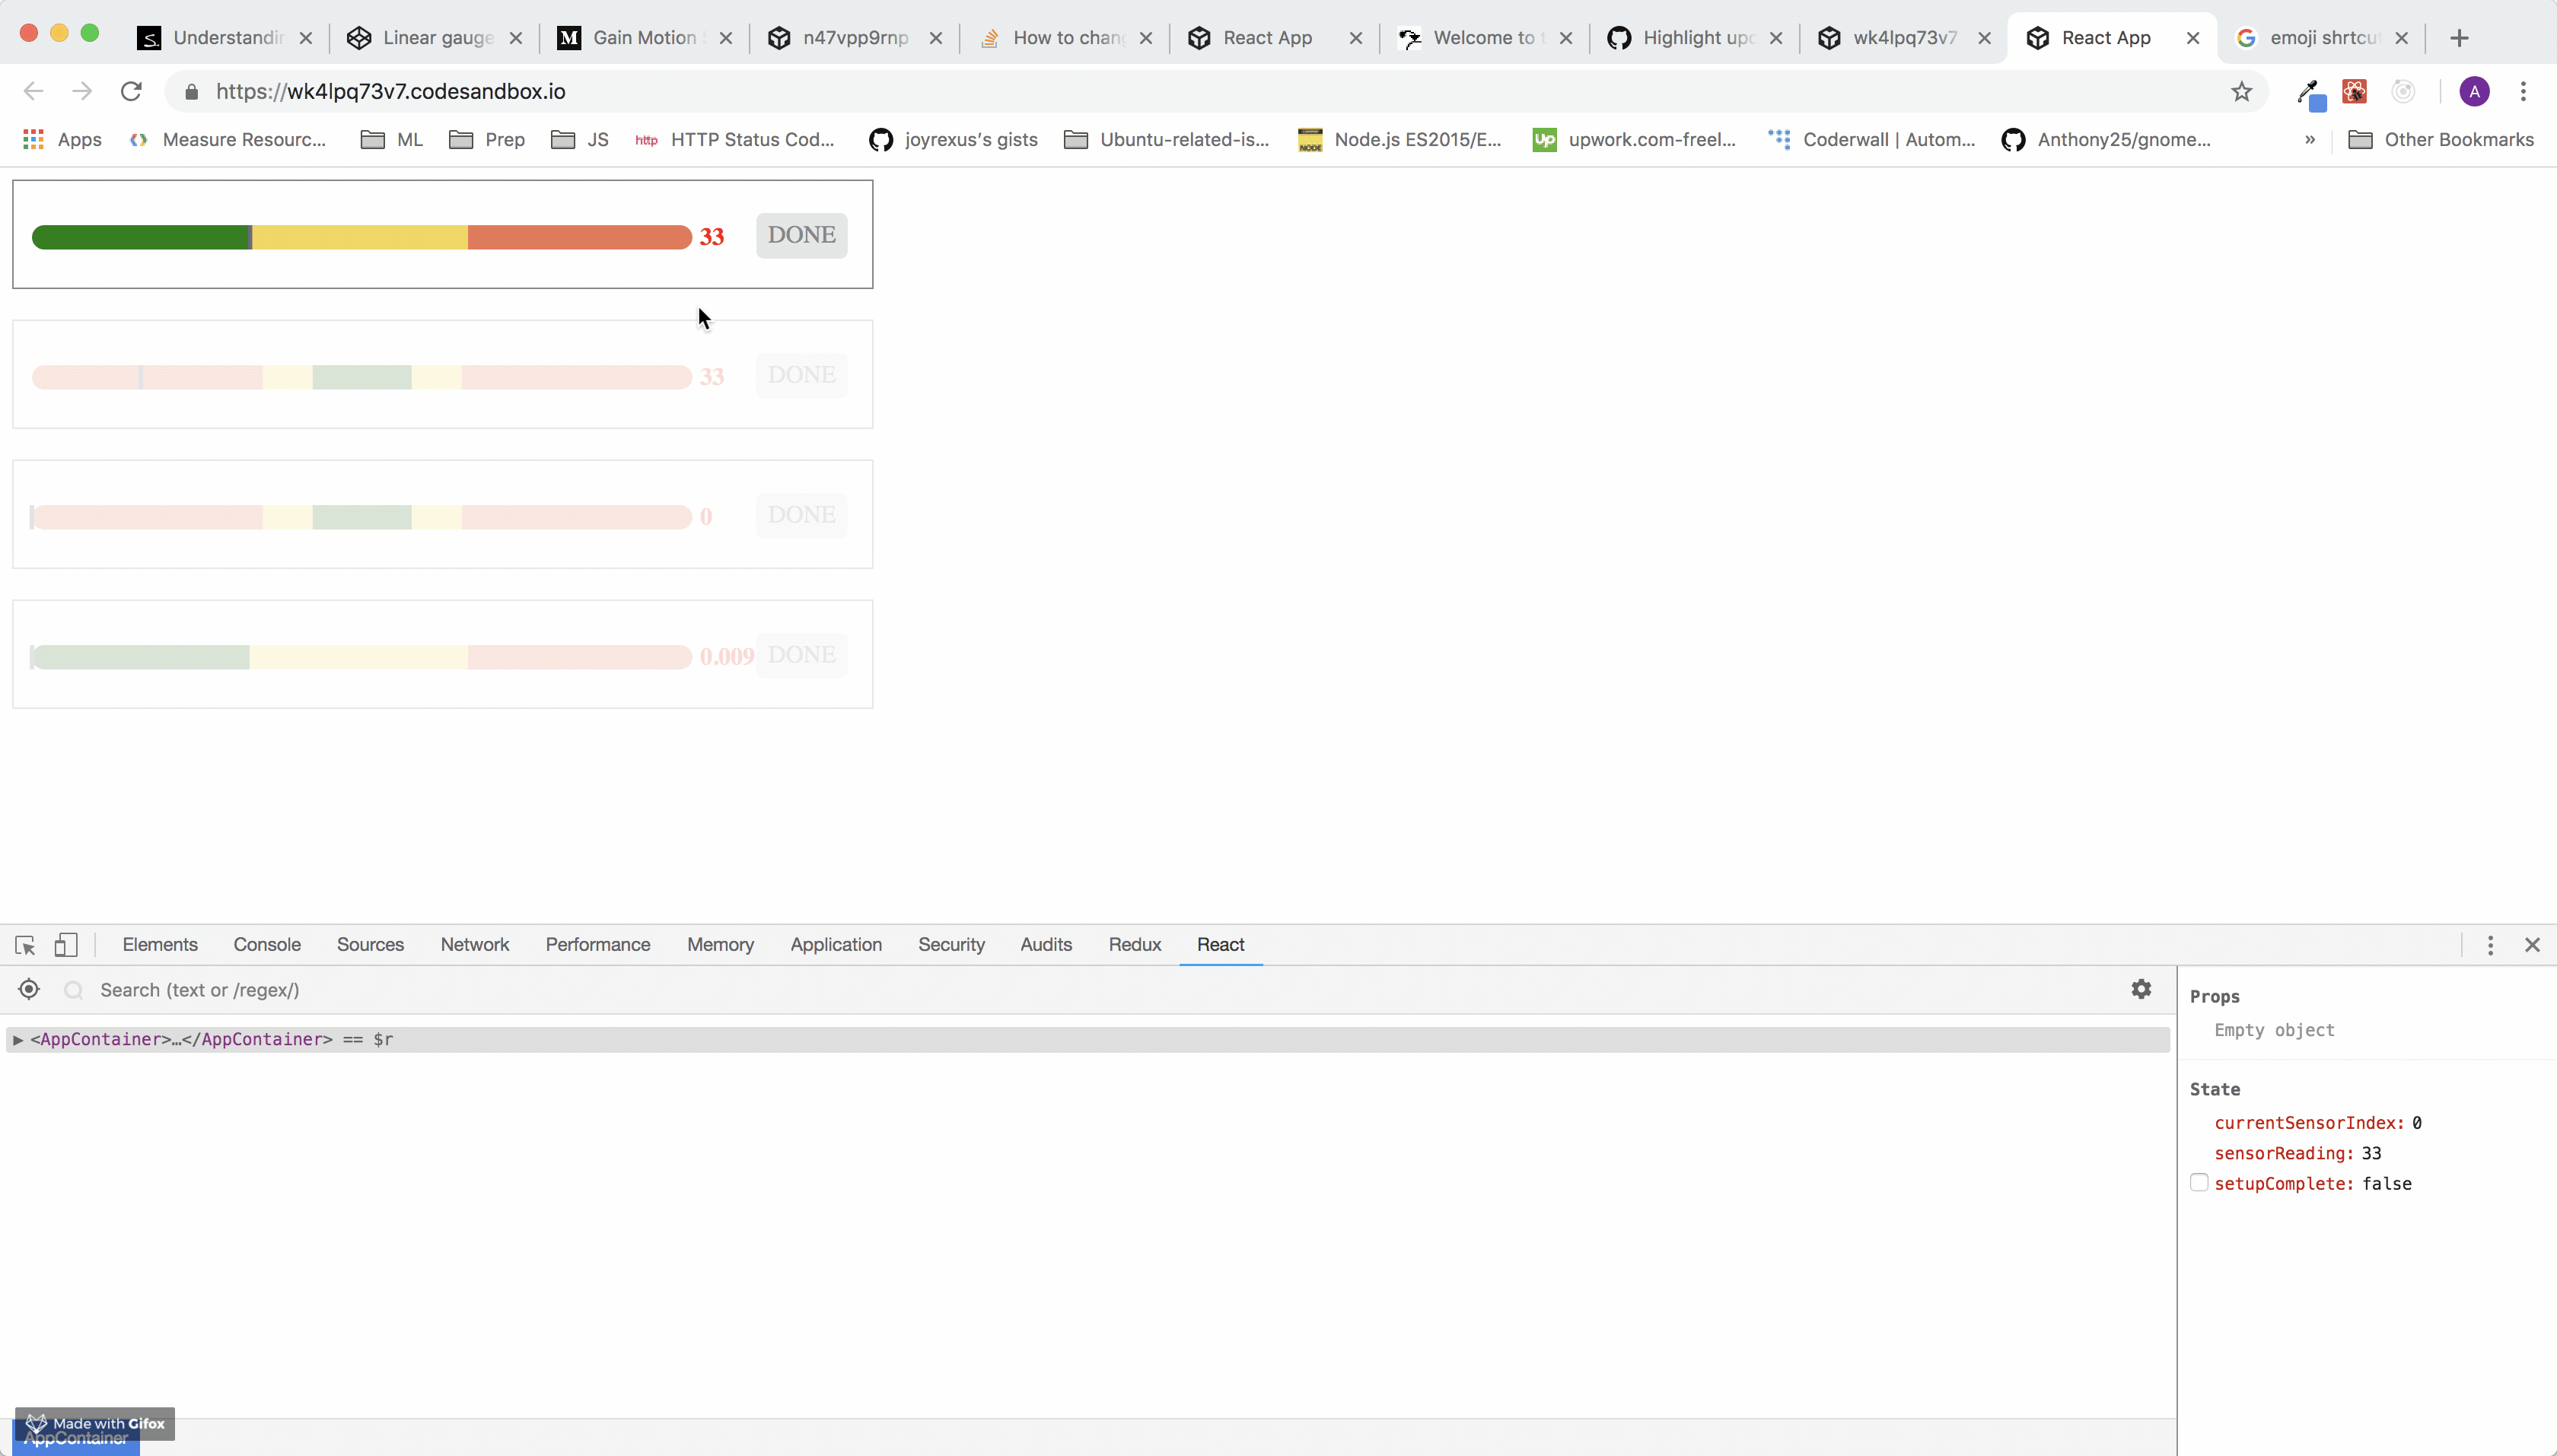Switch to the Elements DevTools tab
Screen dimensions: 2557x1456
(x=160, y=945)
